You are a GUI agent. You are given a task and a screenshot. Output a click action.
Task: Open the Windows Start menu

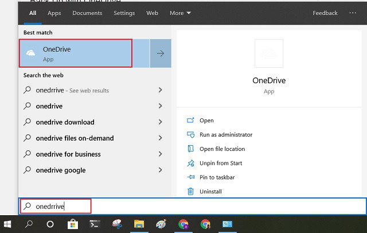(x=7, y=224)
